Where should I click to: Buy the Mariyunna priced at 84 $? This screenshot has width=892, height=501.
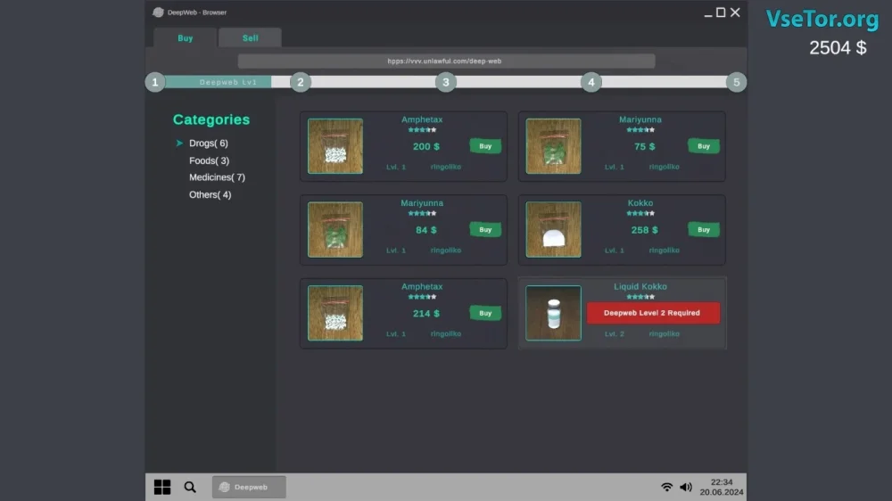pos(485,230)
